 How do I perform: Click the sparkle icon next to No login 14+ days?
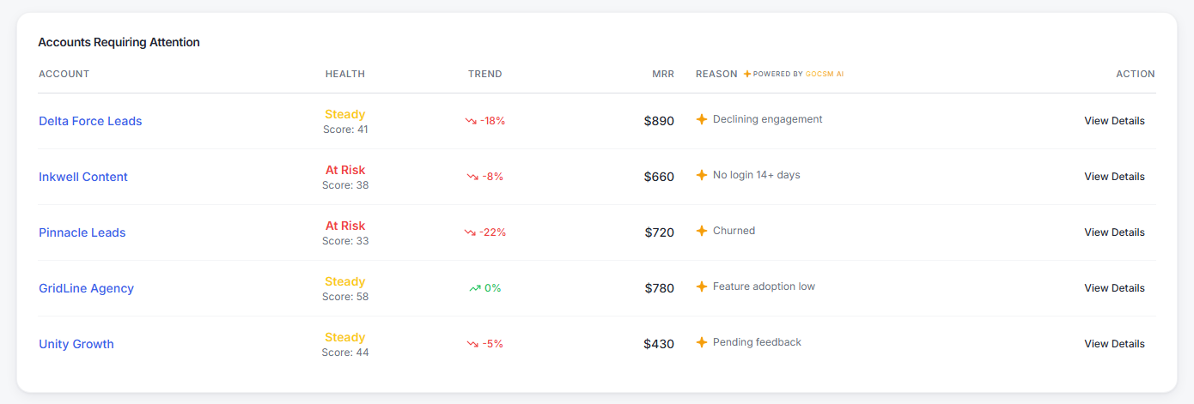pyautogui.click(x=702, y=175)
